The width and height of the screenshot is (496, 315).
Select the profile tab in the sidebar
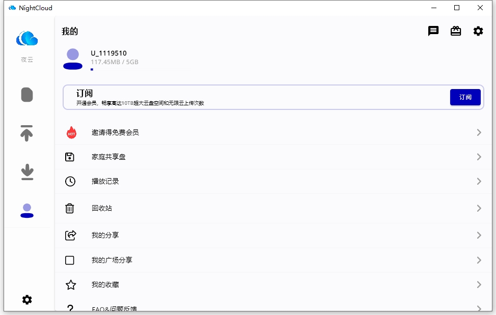coord(26,209)
